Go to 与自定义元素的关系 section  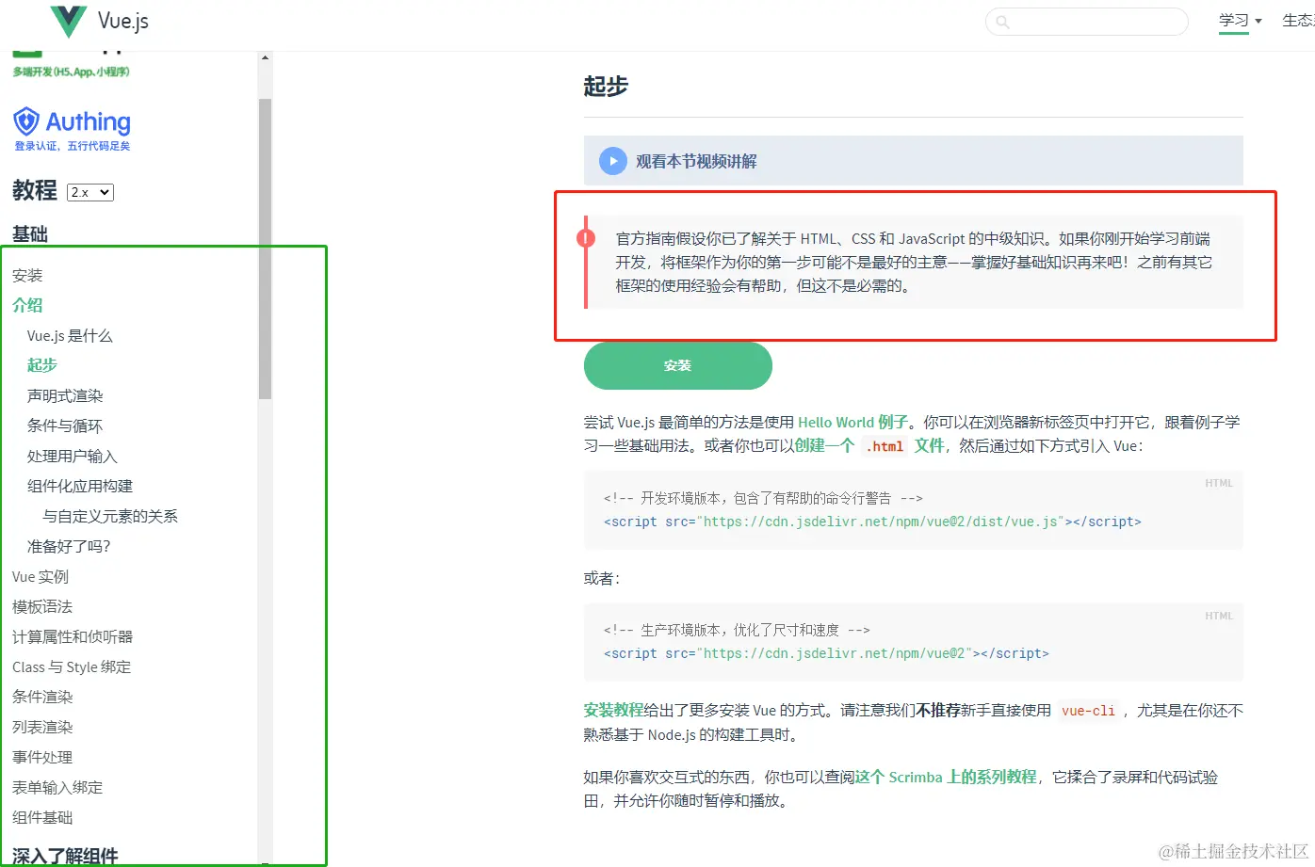click(110, 516)
